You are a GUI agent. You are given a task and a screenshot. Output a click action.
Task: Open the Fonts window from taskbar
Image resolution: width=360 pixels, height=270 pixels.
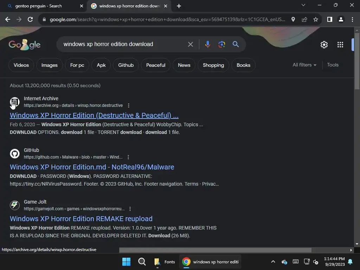[x=165, y=262]
